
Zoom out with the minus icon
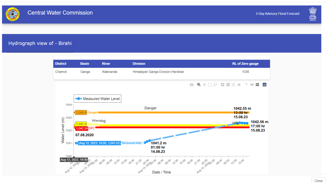coord(228,85)
